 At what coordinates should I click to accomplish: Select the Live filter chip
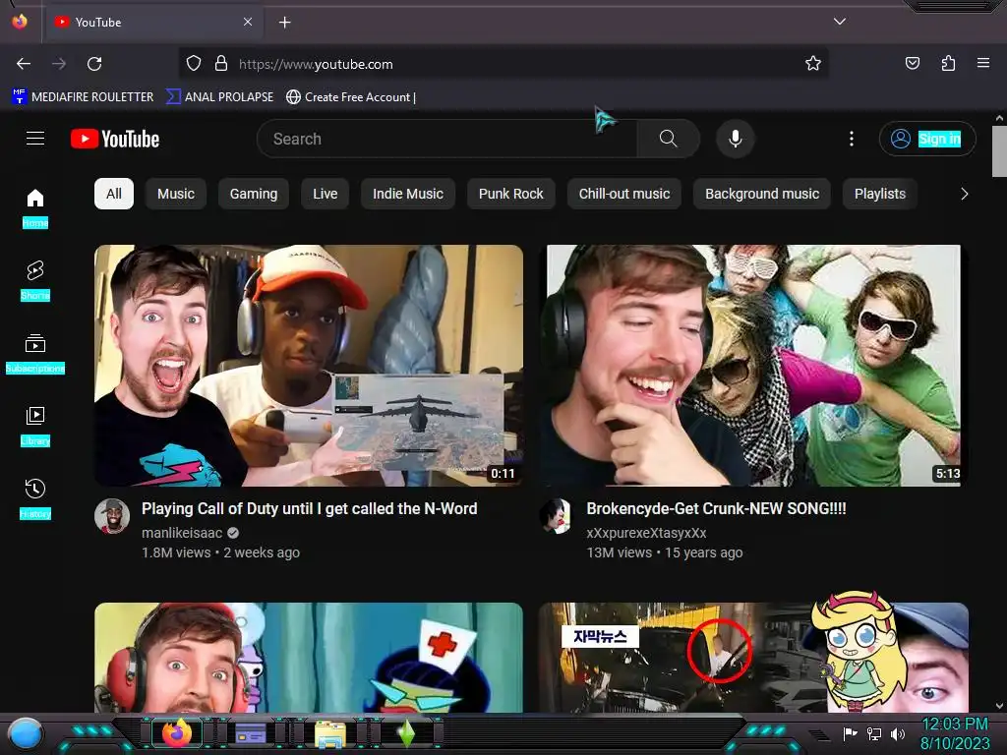(x=325, y=194)
